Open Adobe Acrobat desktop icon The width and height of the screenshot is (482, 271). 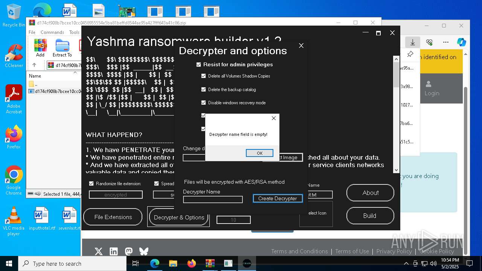[14, 99]
